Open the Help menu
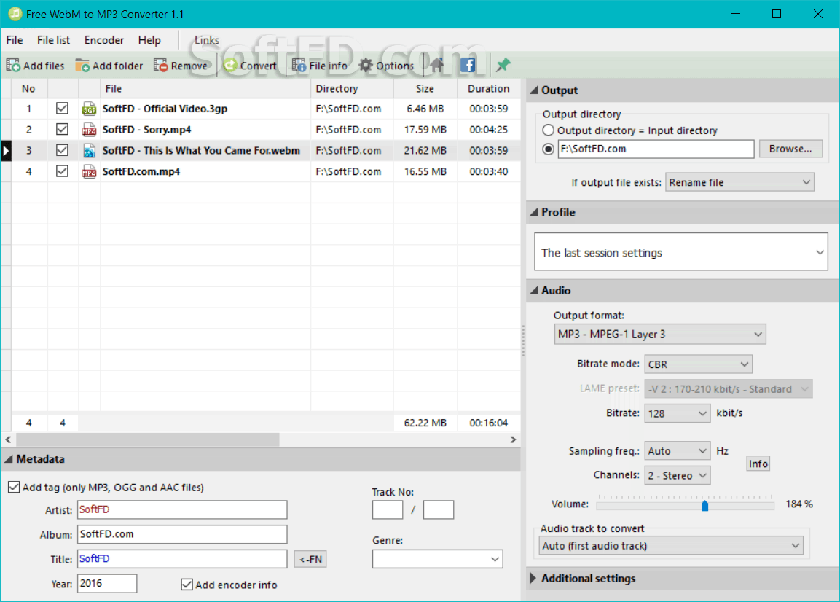Screen dimensions: 840x602 [149, 40]
